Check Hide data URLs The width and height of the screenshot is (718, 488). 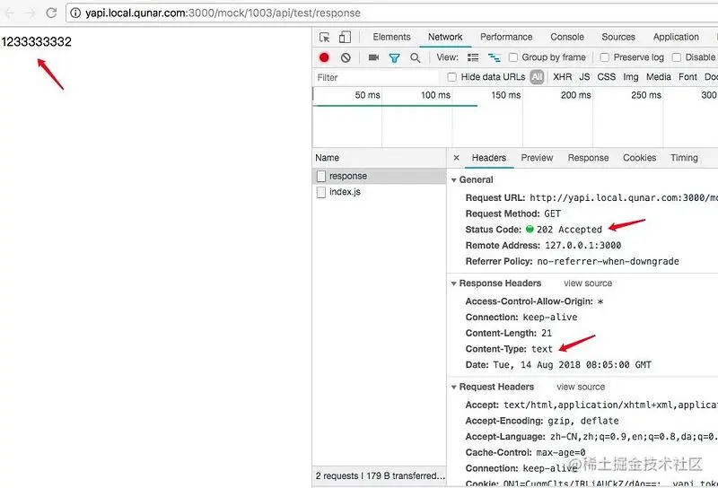click(452, 77)
